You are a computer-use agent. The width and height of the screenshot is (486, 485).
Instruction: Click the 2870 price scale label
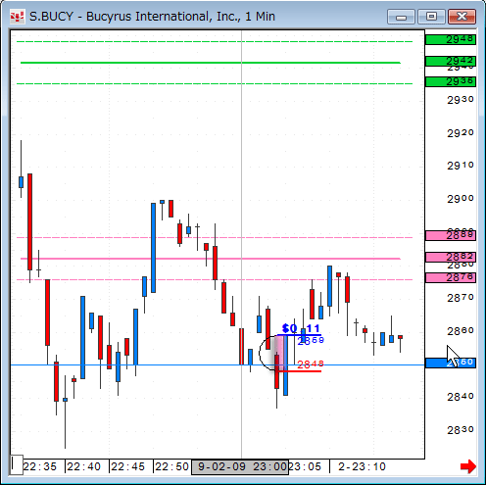(461, 298)
